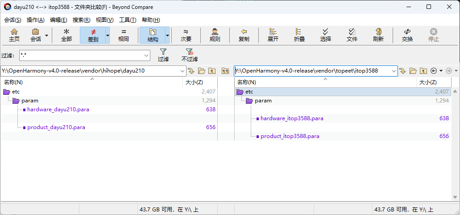Go to the 主页 home view
The image size is (460, 215).
(x=14, y=35)
